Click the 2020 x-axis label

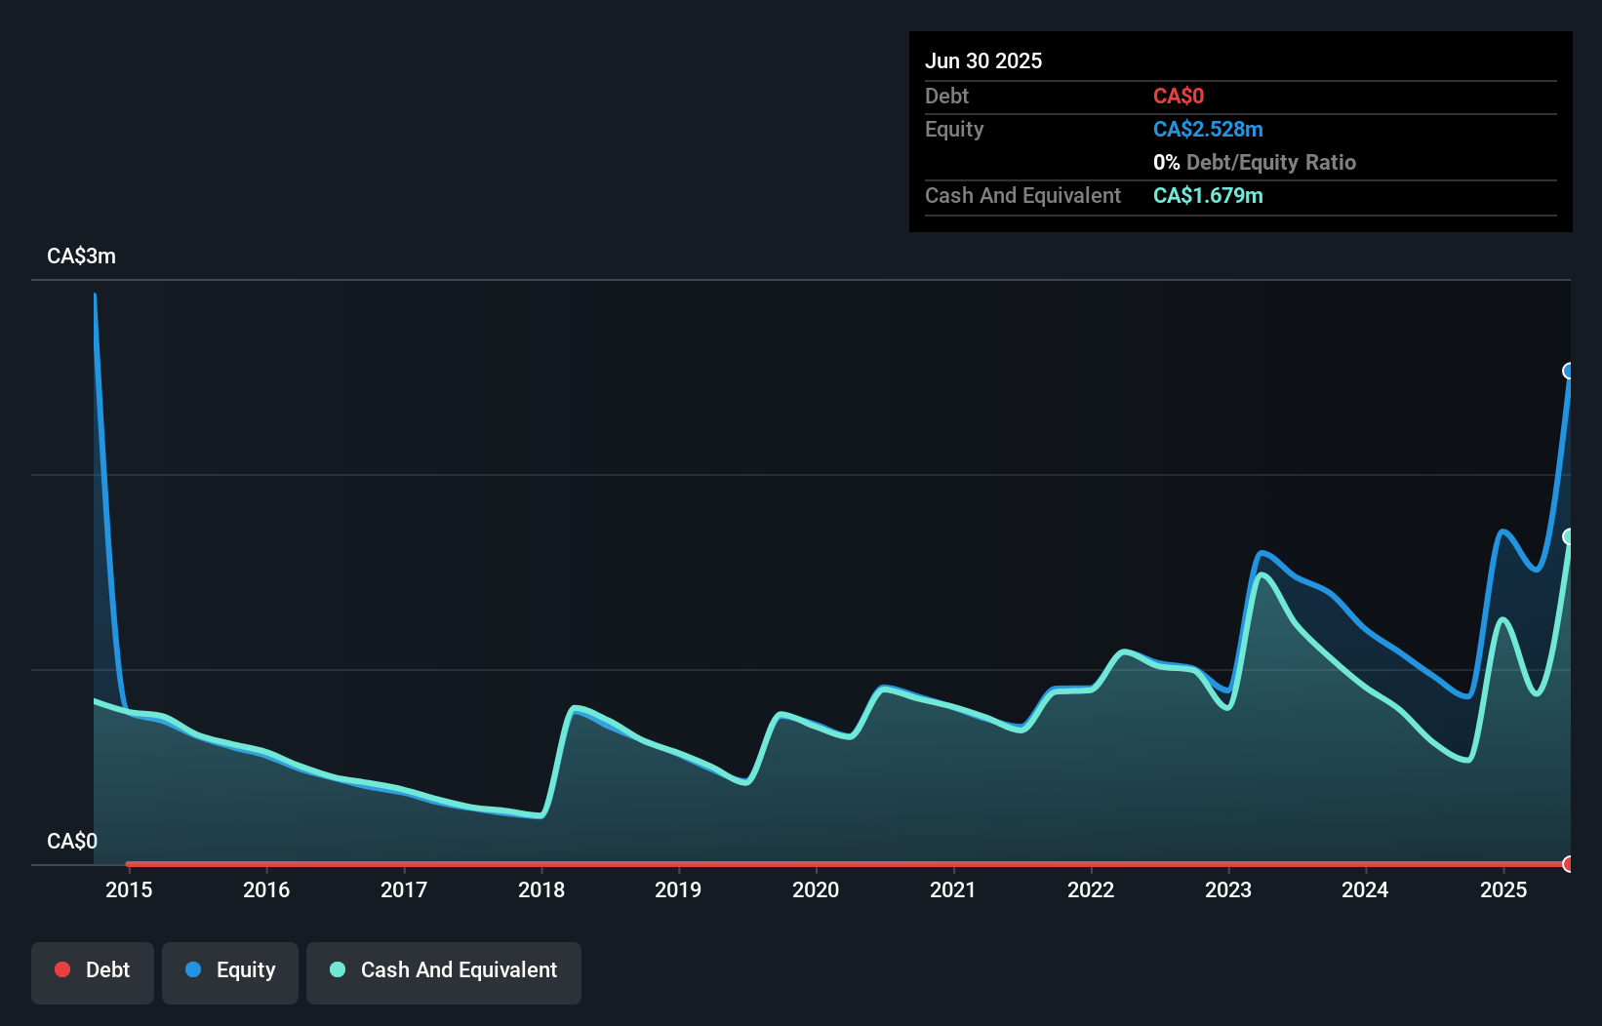(816, 889)
